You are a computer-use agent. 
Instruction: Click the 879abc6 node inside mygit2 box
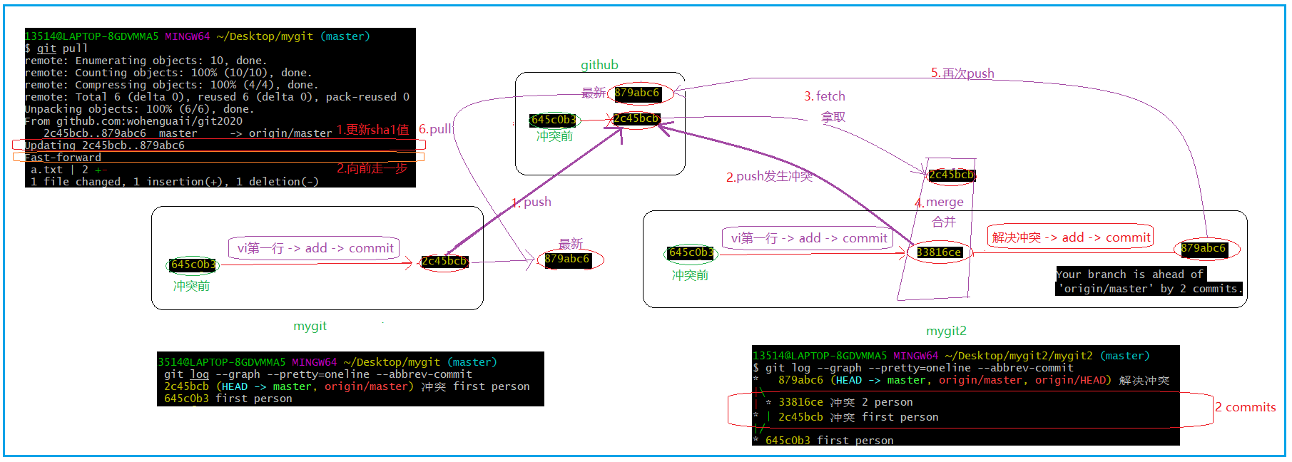point(1203,248)
